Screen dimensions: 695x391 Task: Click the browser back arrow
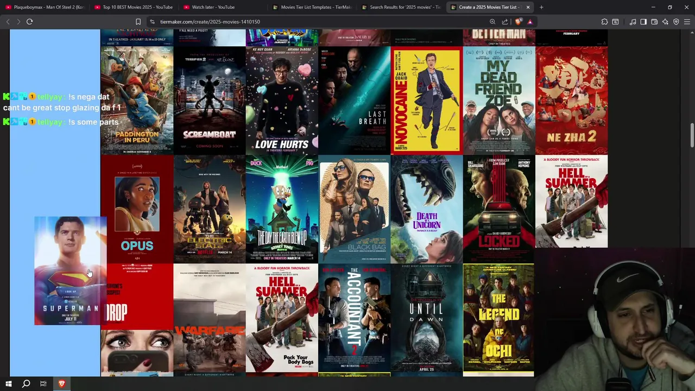8,22
